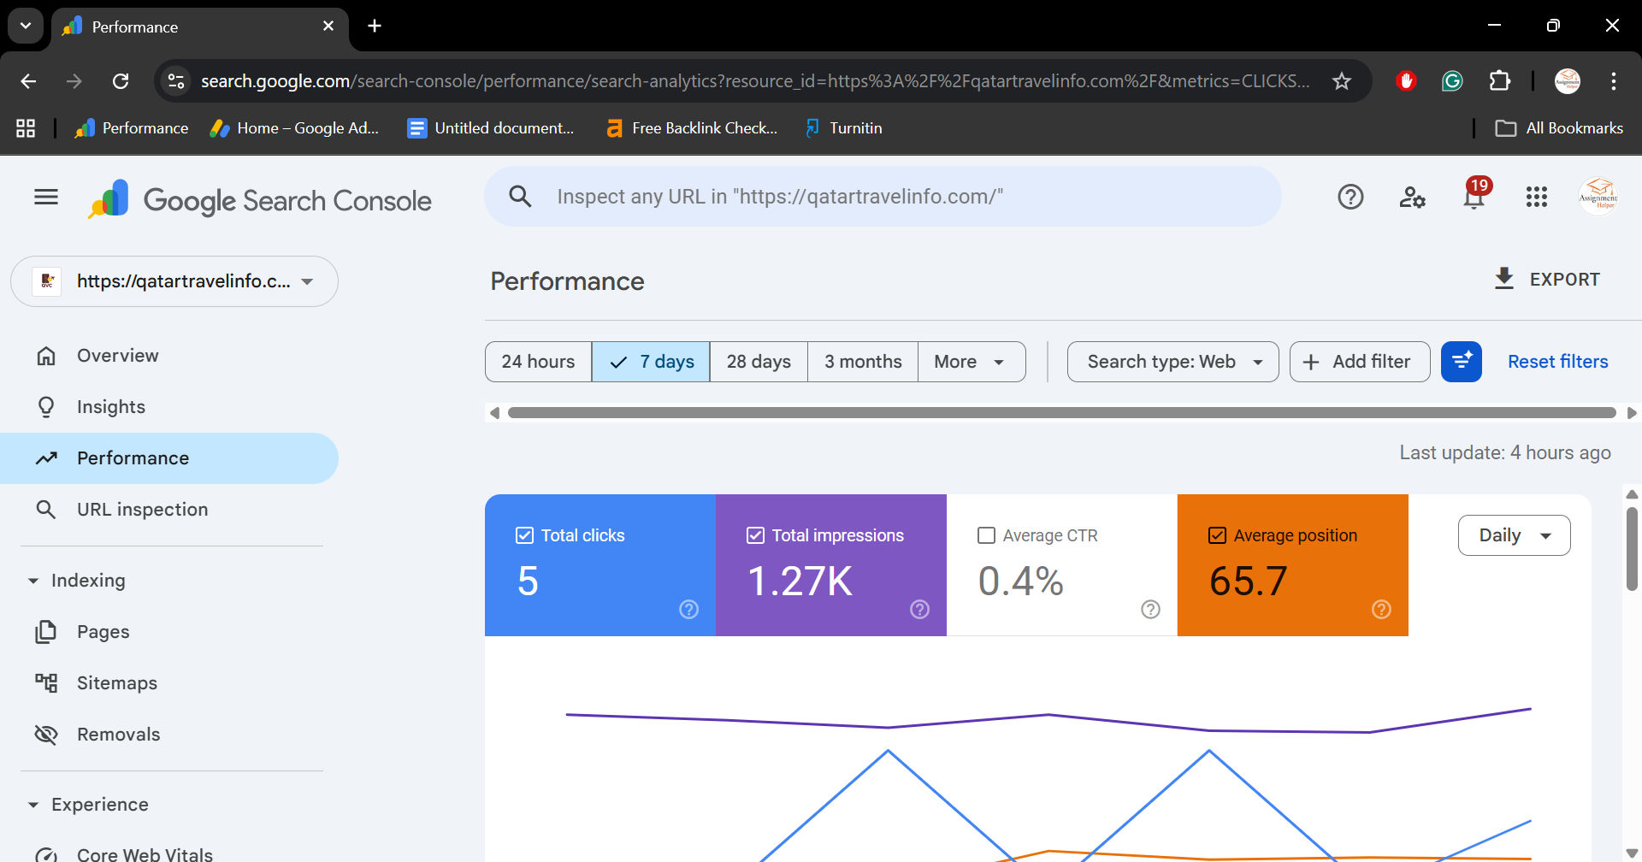Open URL inspection in the sidebar
The height and width of the screenshot is (862, 1642).
[169, 510]
